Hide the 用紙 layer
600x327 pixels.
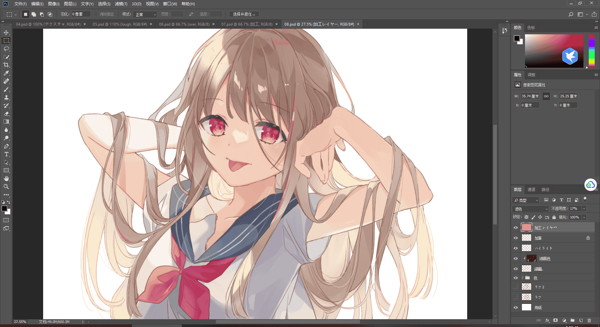(x=516, y=307)
